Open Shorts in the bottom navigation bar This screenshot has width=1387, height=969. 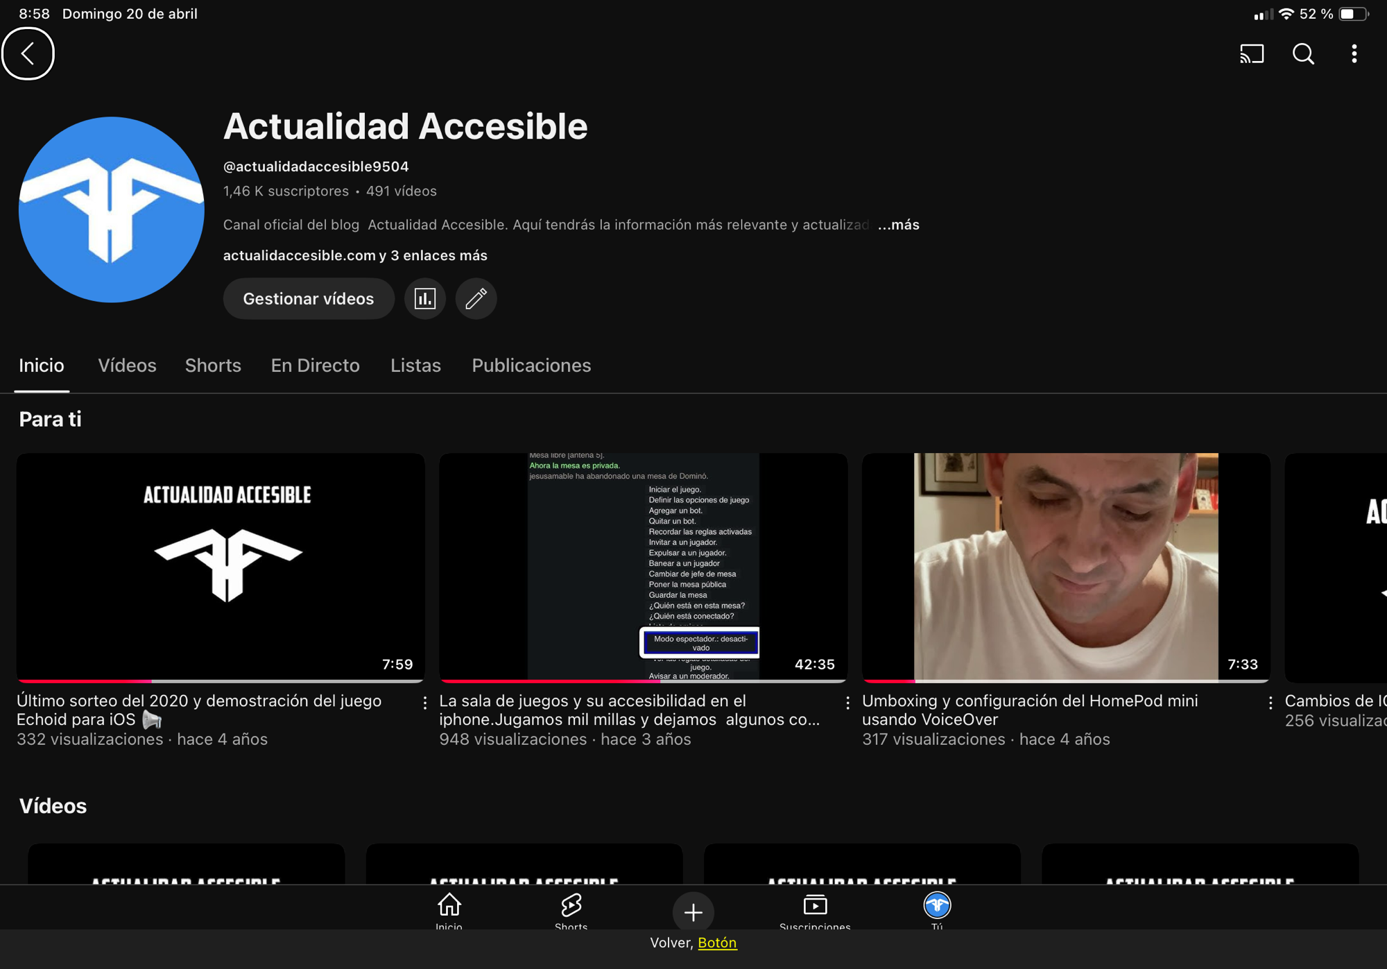(x=571, y=911)
